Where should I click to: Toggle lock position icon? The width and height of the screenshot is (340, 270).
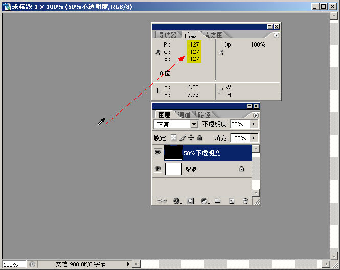pyautogui.click(x=191, y=138)
